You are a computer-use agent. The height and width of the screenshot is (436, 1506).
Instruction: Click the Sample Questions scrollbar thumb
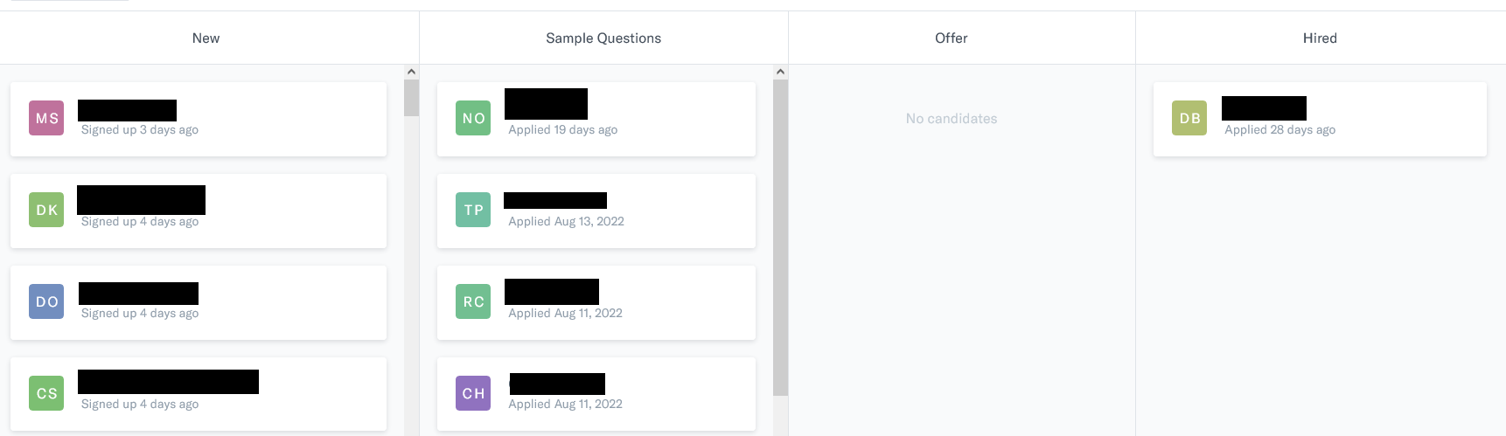[x=781, y=236]
